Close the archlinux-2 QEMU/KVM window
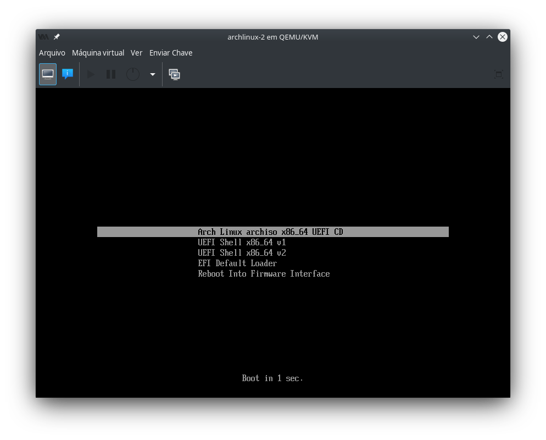Viewport: 546px width, 440px height. pos(503,37)
